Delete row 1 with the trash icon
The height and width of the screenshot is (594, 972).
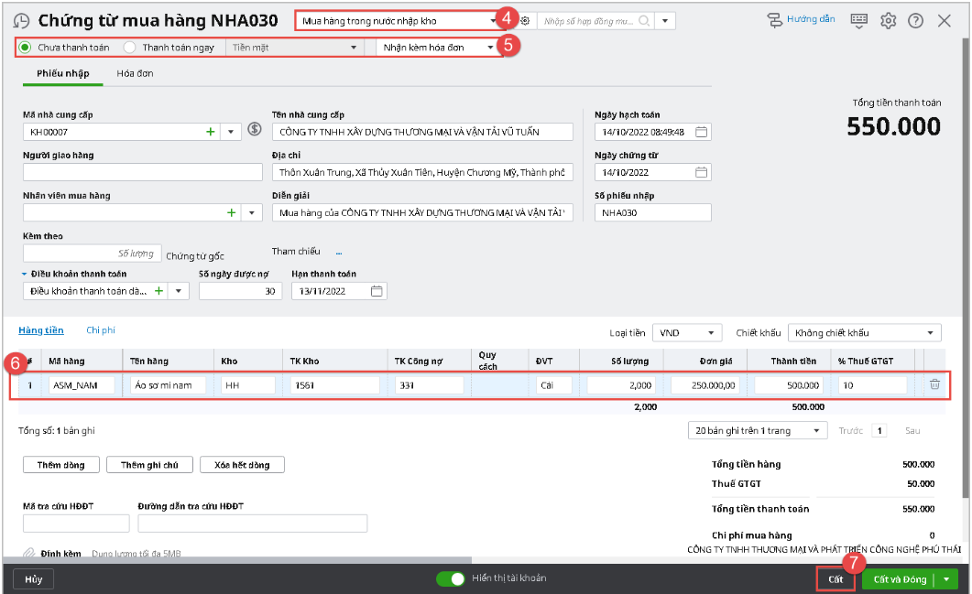point(934,385)
